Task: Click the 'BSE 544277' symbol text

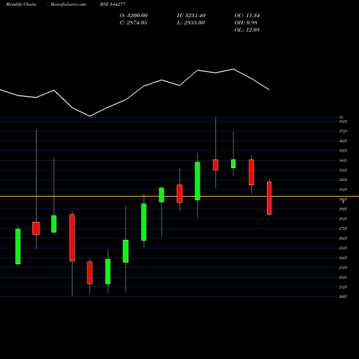Action: [x=113, y=4]
